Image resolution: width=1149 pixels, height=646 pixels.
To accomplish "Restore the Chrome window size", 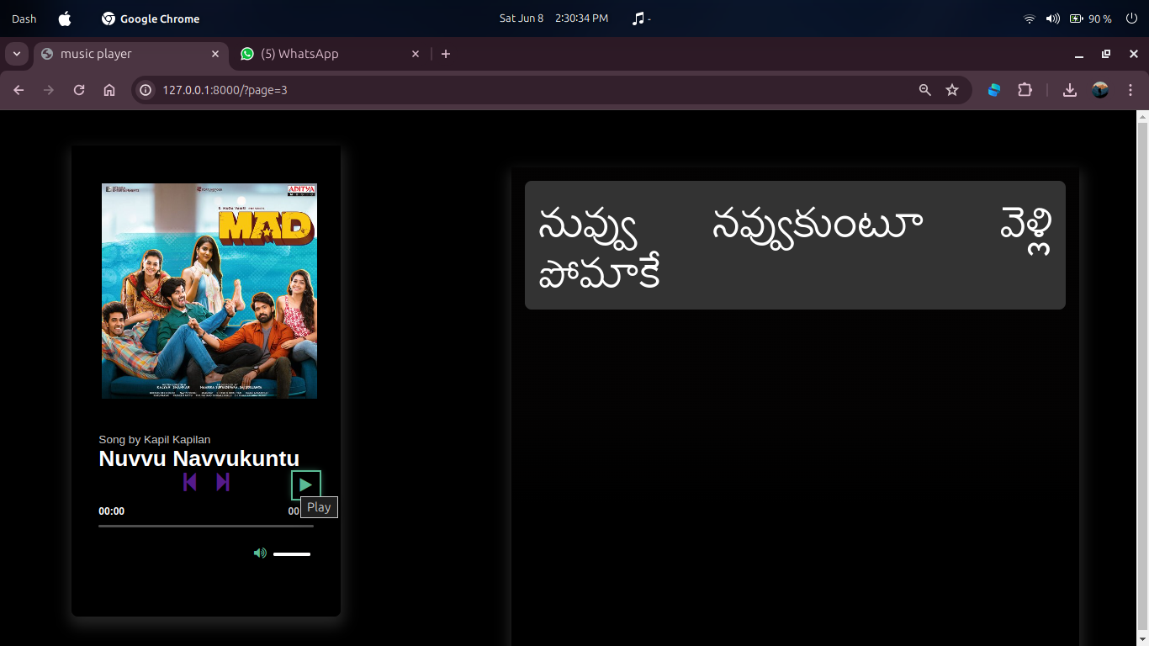I will [1106, 54].
